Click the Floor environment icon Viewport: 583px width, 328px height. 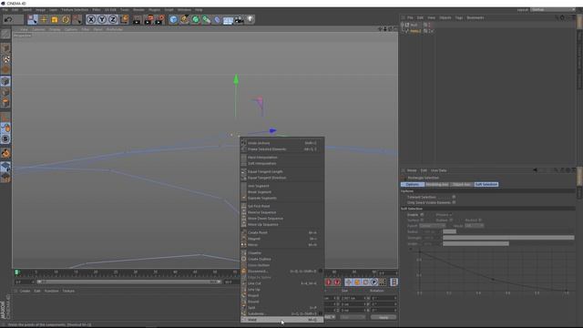point(228,19)
